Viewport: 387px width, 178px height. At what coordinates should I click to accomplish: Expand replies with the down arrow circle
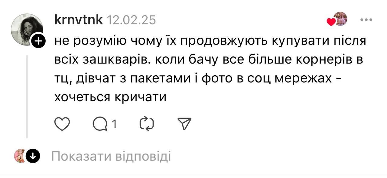(x=33, y=156)
